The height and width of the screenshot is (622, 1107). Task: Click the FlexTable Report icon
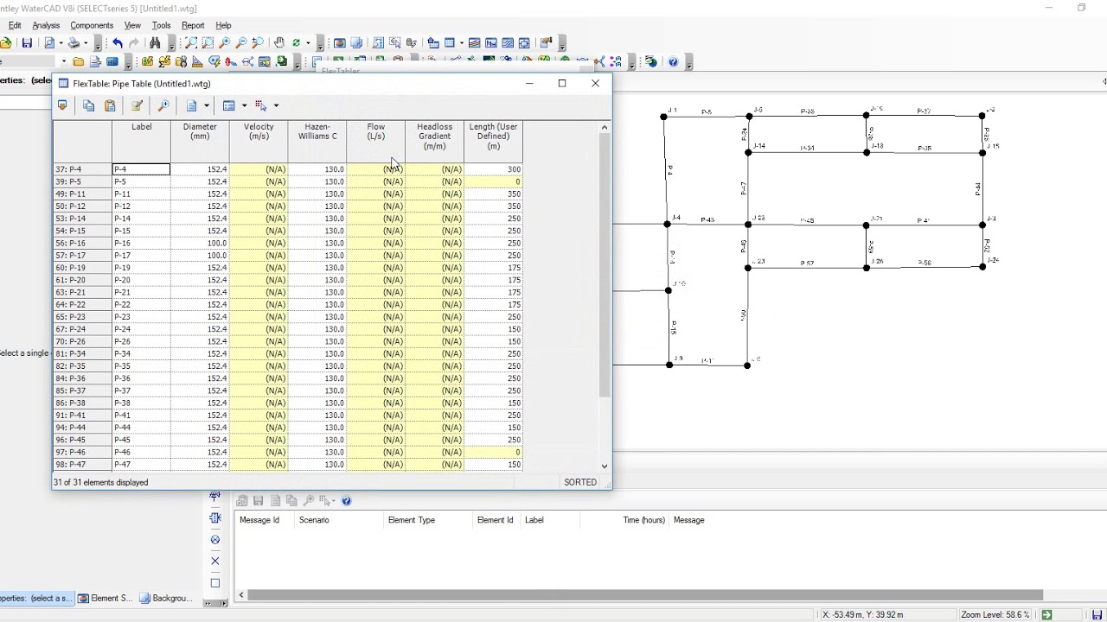click(191, 105)
